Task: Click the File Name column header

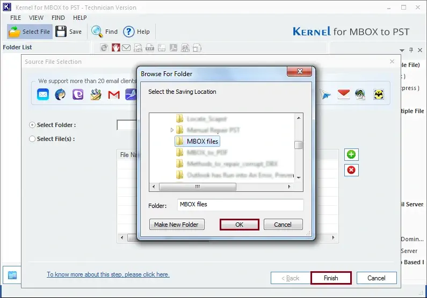Action: pyautogui.click(x=129, y=154)
